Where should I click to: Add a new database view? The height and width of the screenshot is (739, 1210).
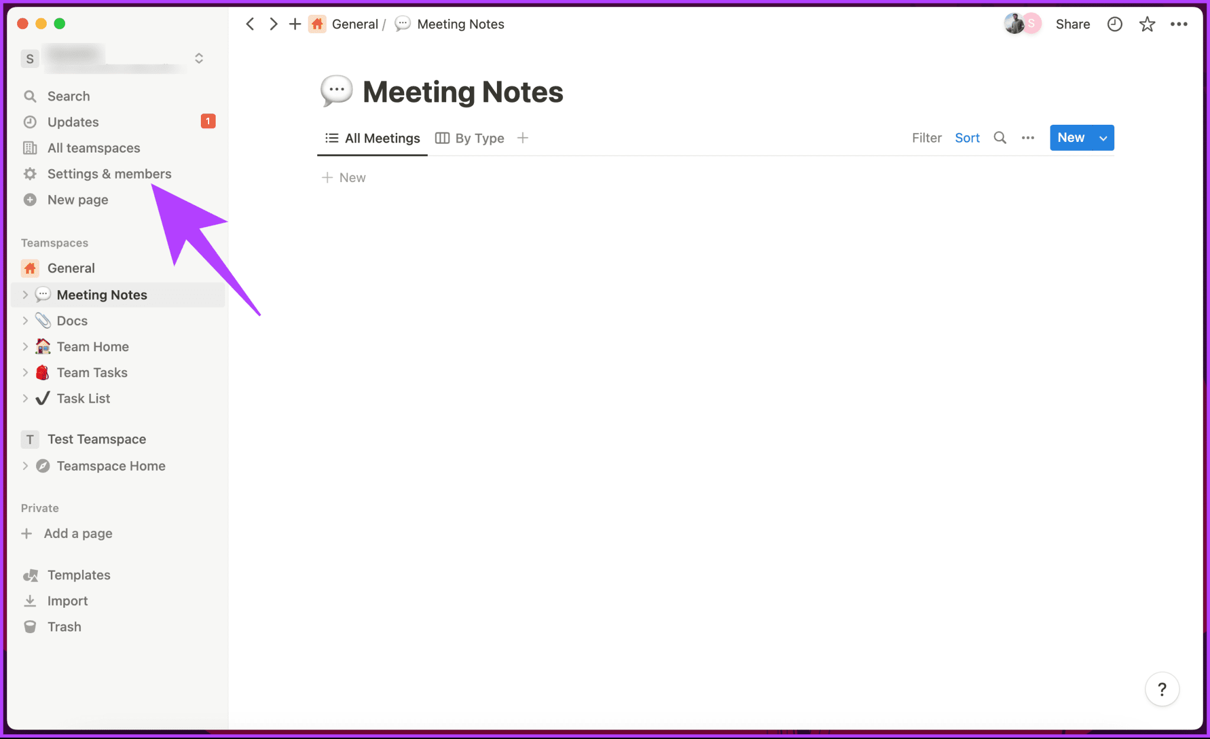tap(522, 138)
